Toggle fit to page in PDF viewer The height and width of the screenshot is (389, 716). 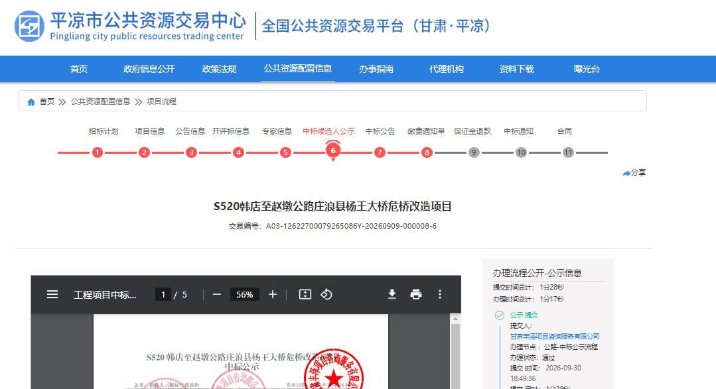(305, 295)
